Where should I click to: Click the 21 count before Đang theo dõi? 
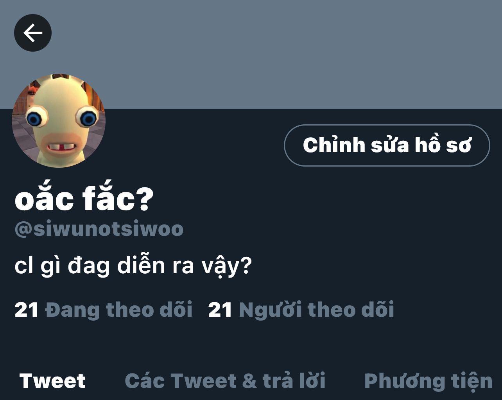pos(26,310)
